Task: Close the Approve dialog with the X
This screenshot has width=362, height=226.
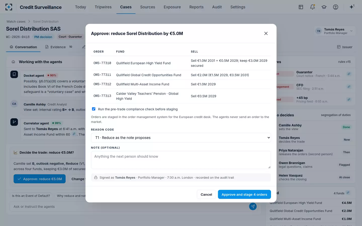Action: pos(266,33)
